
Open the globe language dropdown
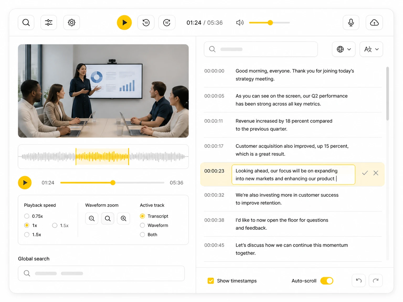point(344,49)
